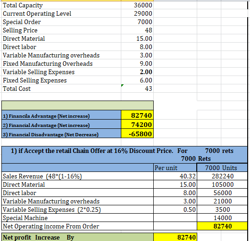The height and width of the screenshot is (241, 250).
Task: Select 'Sales Revenue (48*(1-16%)' label
Action: [x=77, y=176]
